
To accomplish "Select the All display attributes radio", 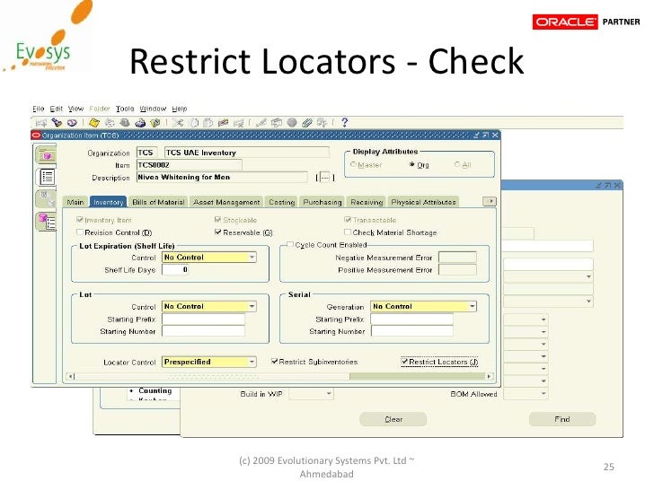I will [x=457, y=164].
